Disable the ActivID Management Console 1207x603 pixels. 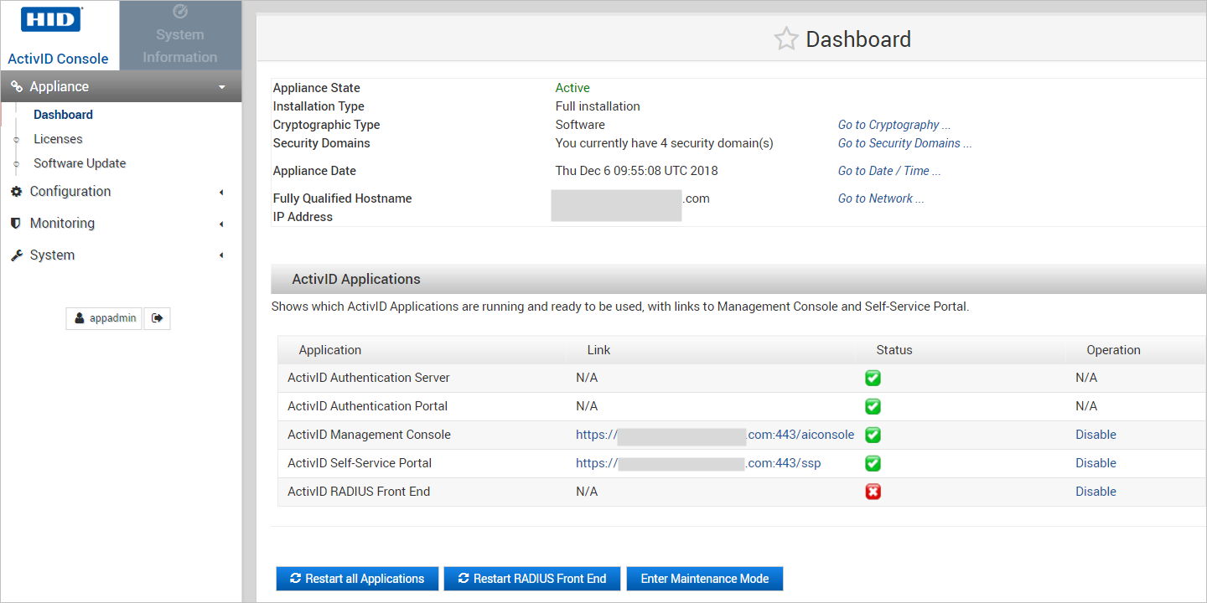1096,435
